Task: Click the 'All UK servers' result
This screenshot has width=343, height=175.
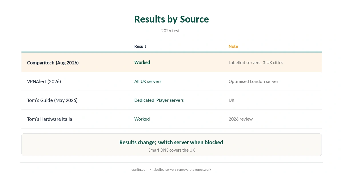Action: 148,81
